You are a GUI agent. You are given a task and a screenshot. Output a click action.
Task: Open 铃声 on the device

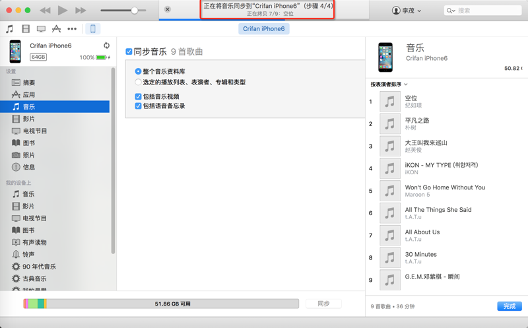(55, 255)
